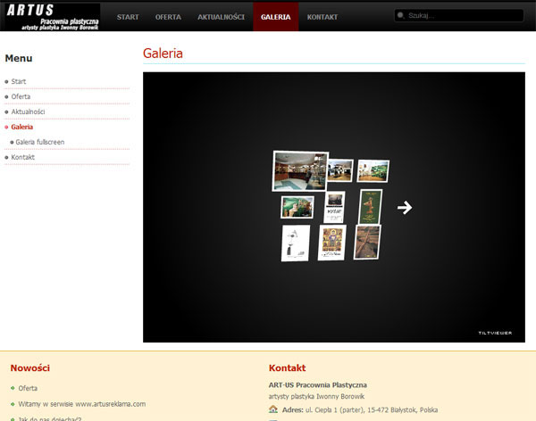Viewport: 536px width, 421px height.
Task: Click the magnifier icon in search box
Action: pyautogui.click(x=400, y=15)
